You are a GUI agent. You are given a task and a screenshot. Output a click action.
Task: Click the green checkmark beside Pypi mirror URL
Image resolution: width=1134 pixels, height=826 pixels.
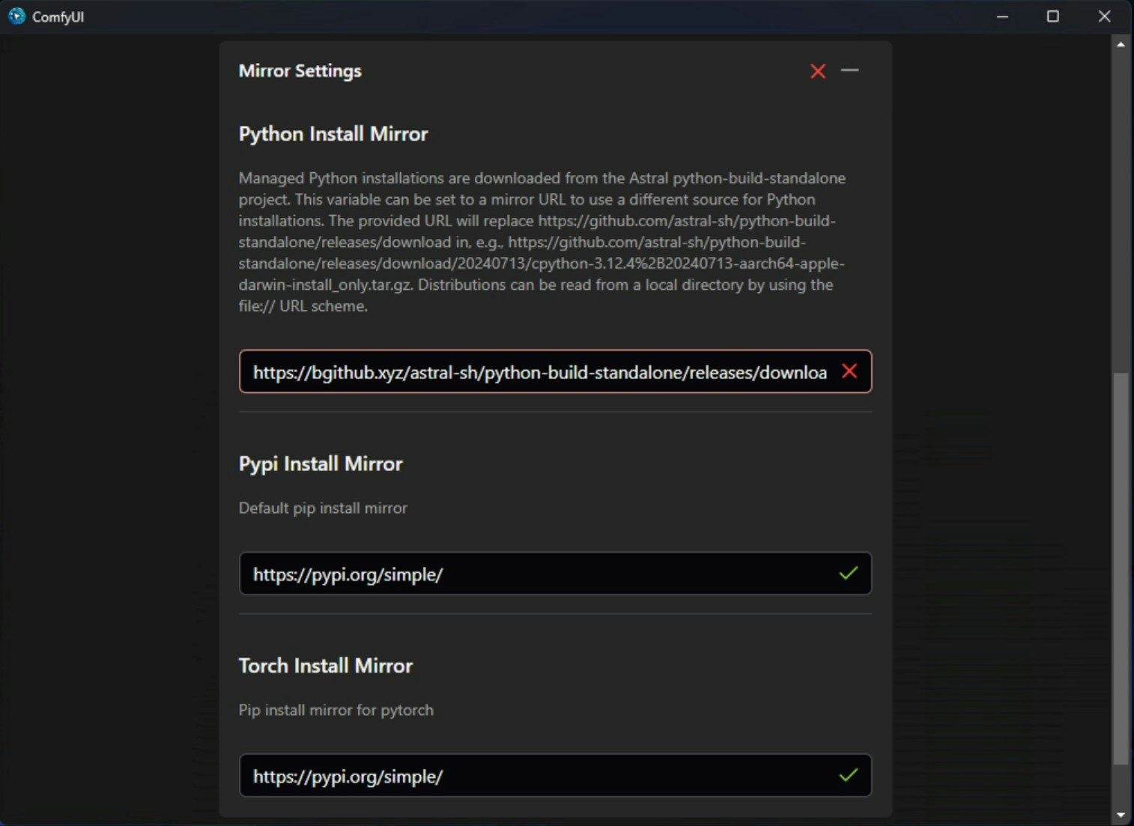(x=849, y=574)
